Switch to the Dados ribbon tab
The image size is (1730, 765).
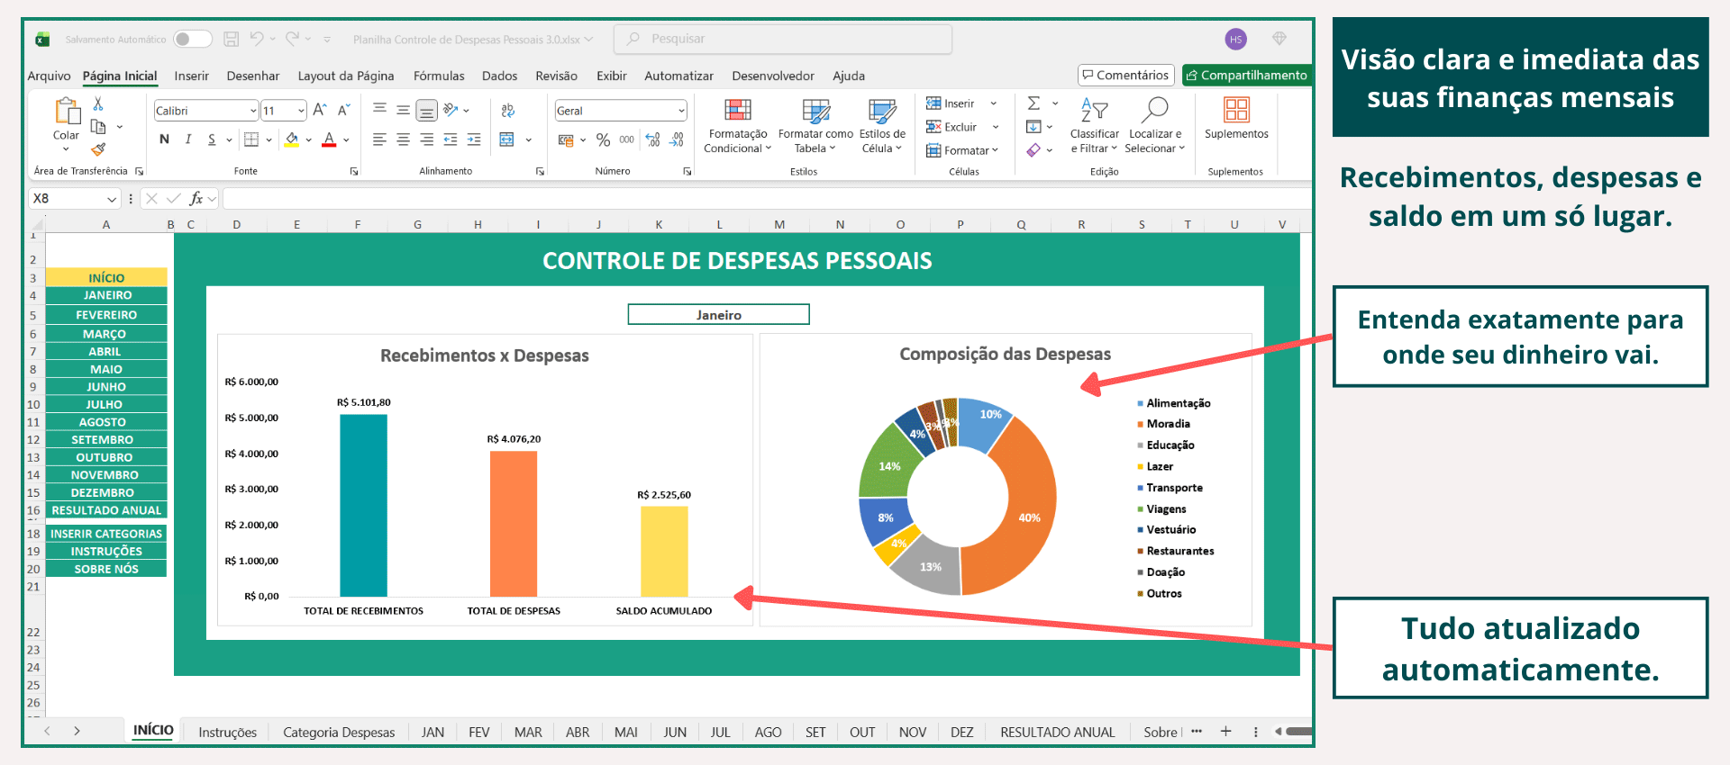[499, 76]
